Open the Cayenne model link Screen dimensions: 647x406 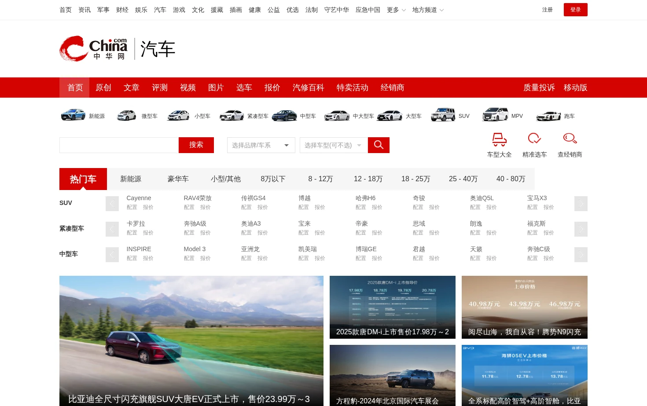coord(139,198)
